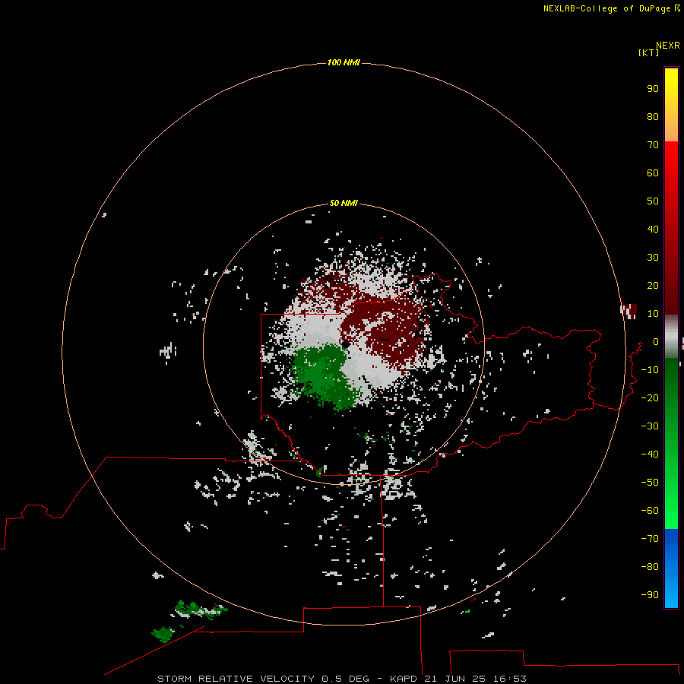Screen dimensions: 684x684
Task: Click the -70 knot scale label
Action: [650, 539]
